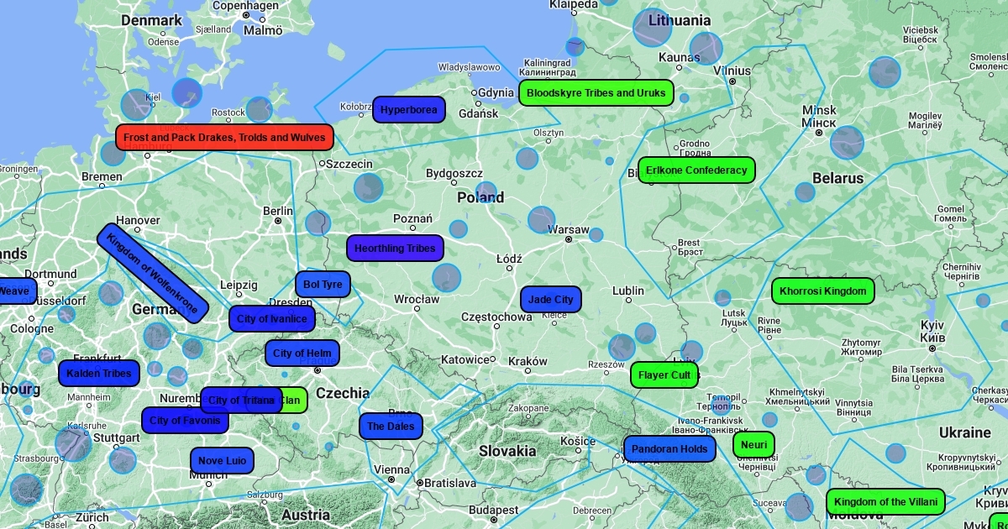Select the Khorrosi Kingdom label
Viewport: 1008px width, 529px height.
pyautogui.click(x=822, y=291)
